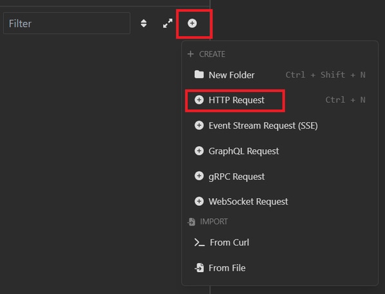Select From Curl import option
The height and width of the screenshot is (294, 385).
[x=280, y=243]
